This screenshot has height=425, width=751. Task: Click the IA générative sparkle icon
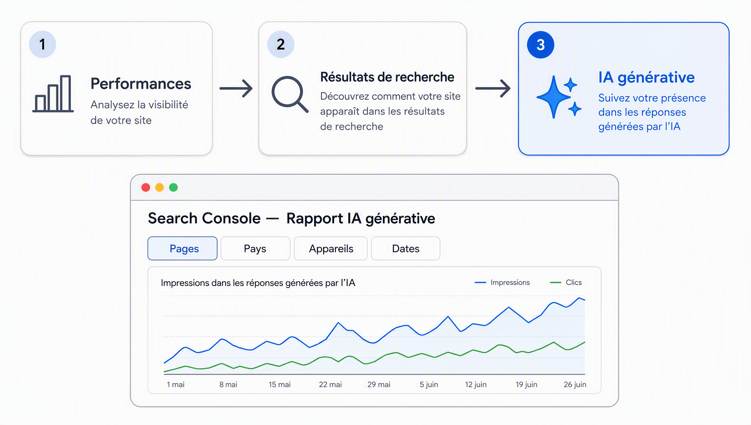tap(559, 97)
